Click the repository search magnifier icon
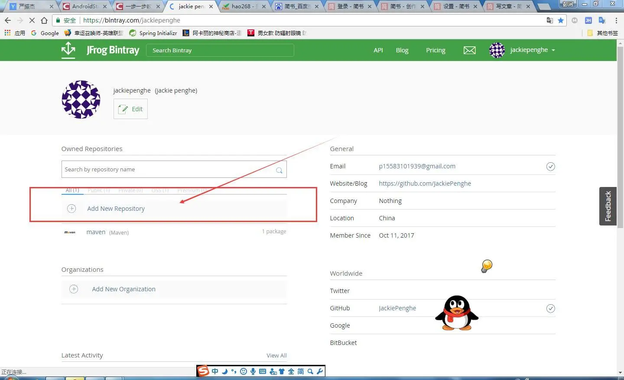 [279, 170]
